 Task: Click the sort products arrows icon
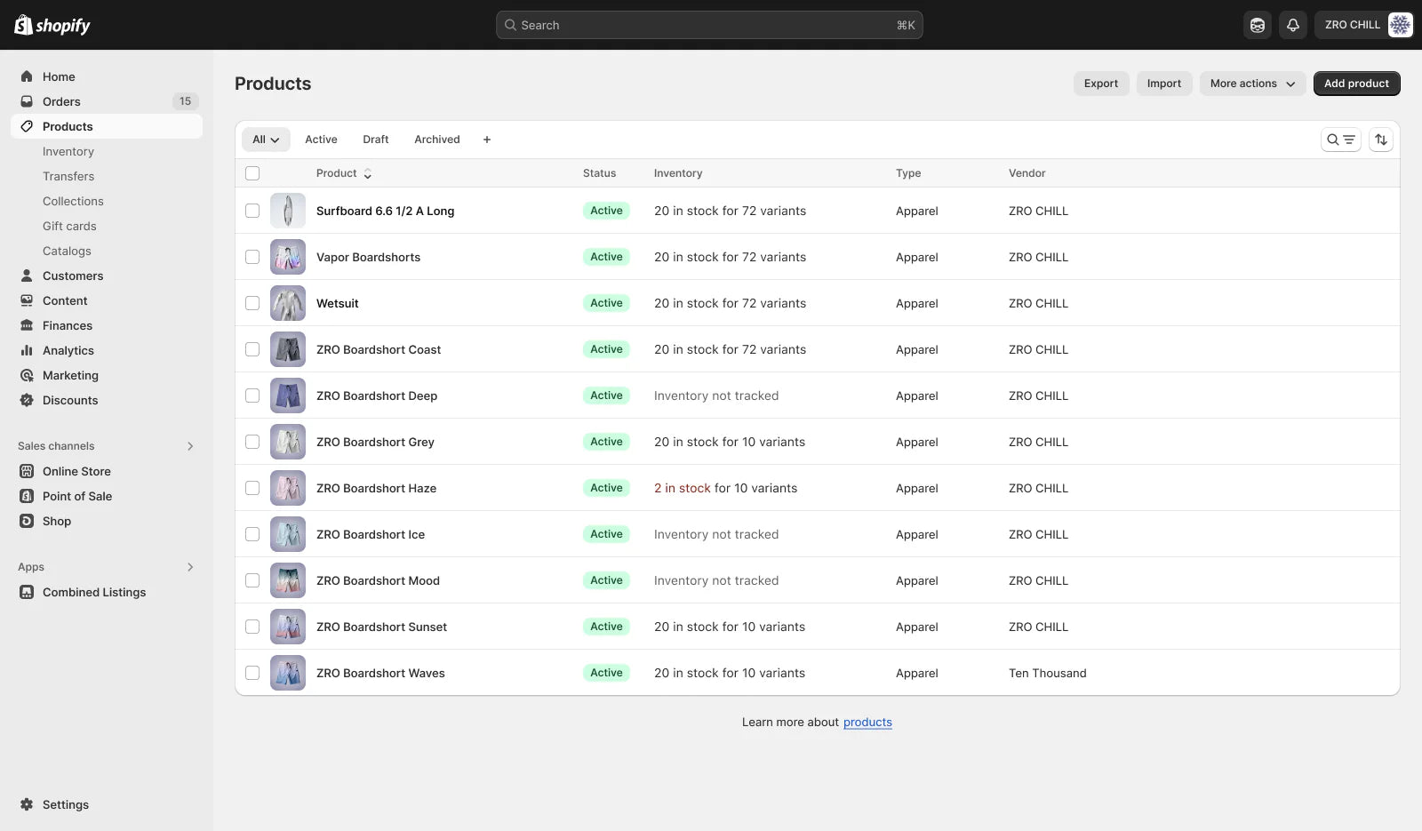1380,140
